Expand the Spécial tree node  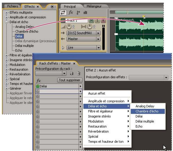6,79
